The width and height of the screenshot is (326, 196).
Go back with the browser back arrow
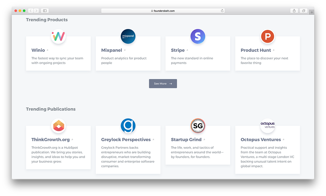pyautogui.click(x=31, y=10)
